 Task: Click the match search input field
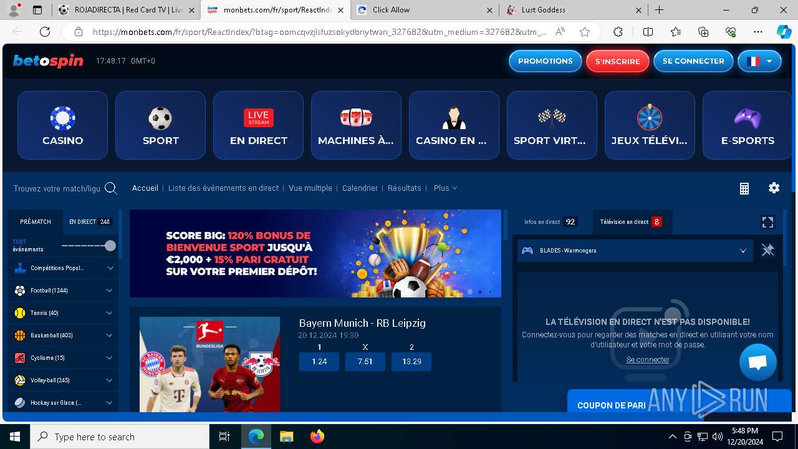click(x=57, y=188)
